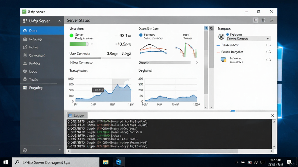
Task: Open the Do ftpe Connect dropdown
Action: (x=249, y=39)
